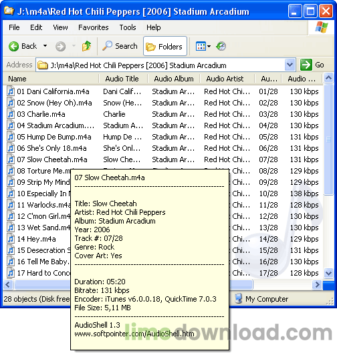Click the horizontal scrollbar left arrow
Viewport: 337px width, 353px height.
click(8, 284)
